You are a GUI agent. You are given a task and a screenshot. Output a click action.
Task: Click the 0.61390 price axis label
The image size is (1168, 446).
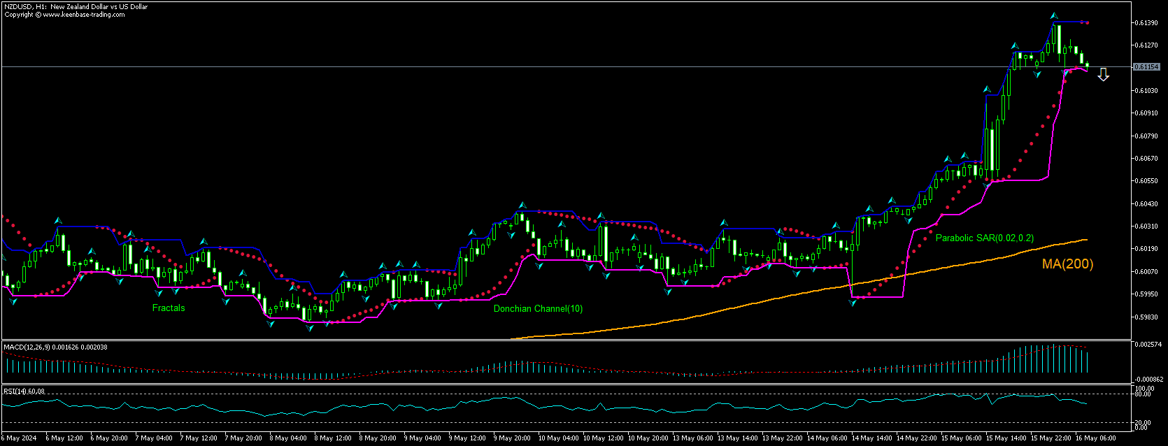point(1146,23)
